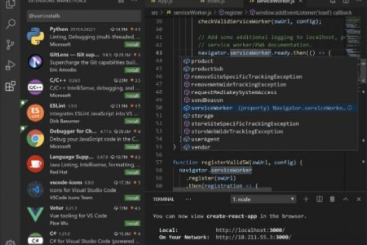This screenshot has height=245, width=367.
Task: Click the C/C++ extension logo
Action: [x=36, y=87]
